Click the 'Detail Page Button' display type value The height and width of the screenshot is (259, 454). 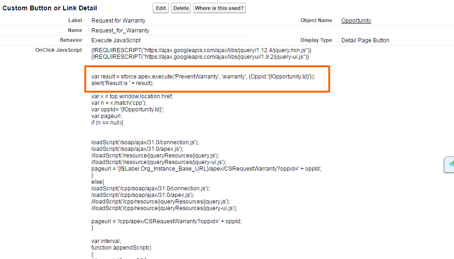click(365, 40)
